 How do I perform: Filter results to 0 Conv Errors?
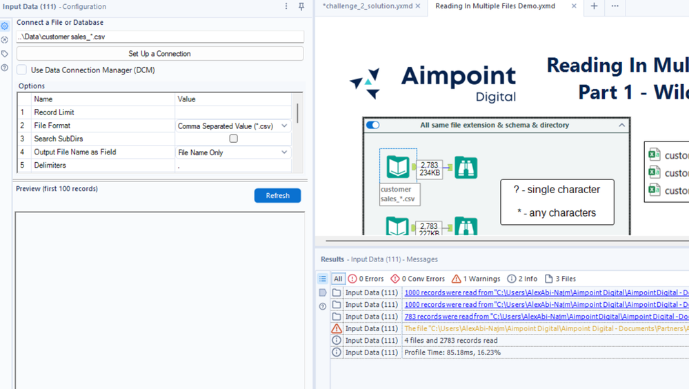tap(417, 279)
